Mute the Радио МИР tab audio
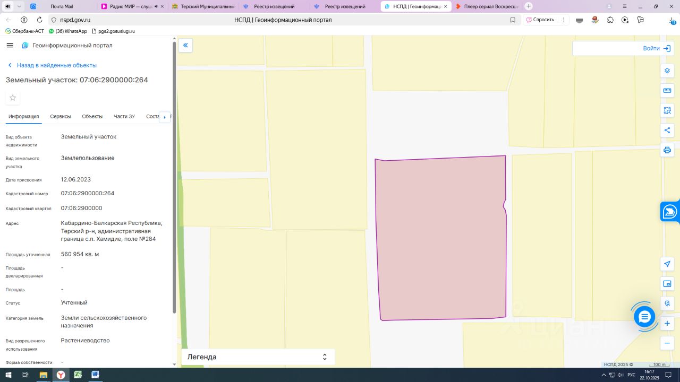This screenshot has height=382, width=680. 156,6
